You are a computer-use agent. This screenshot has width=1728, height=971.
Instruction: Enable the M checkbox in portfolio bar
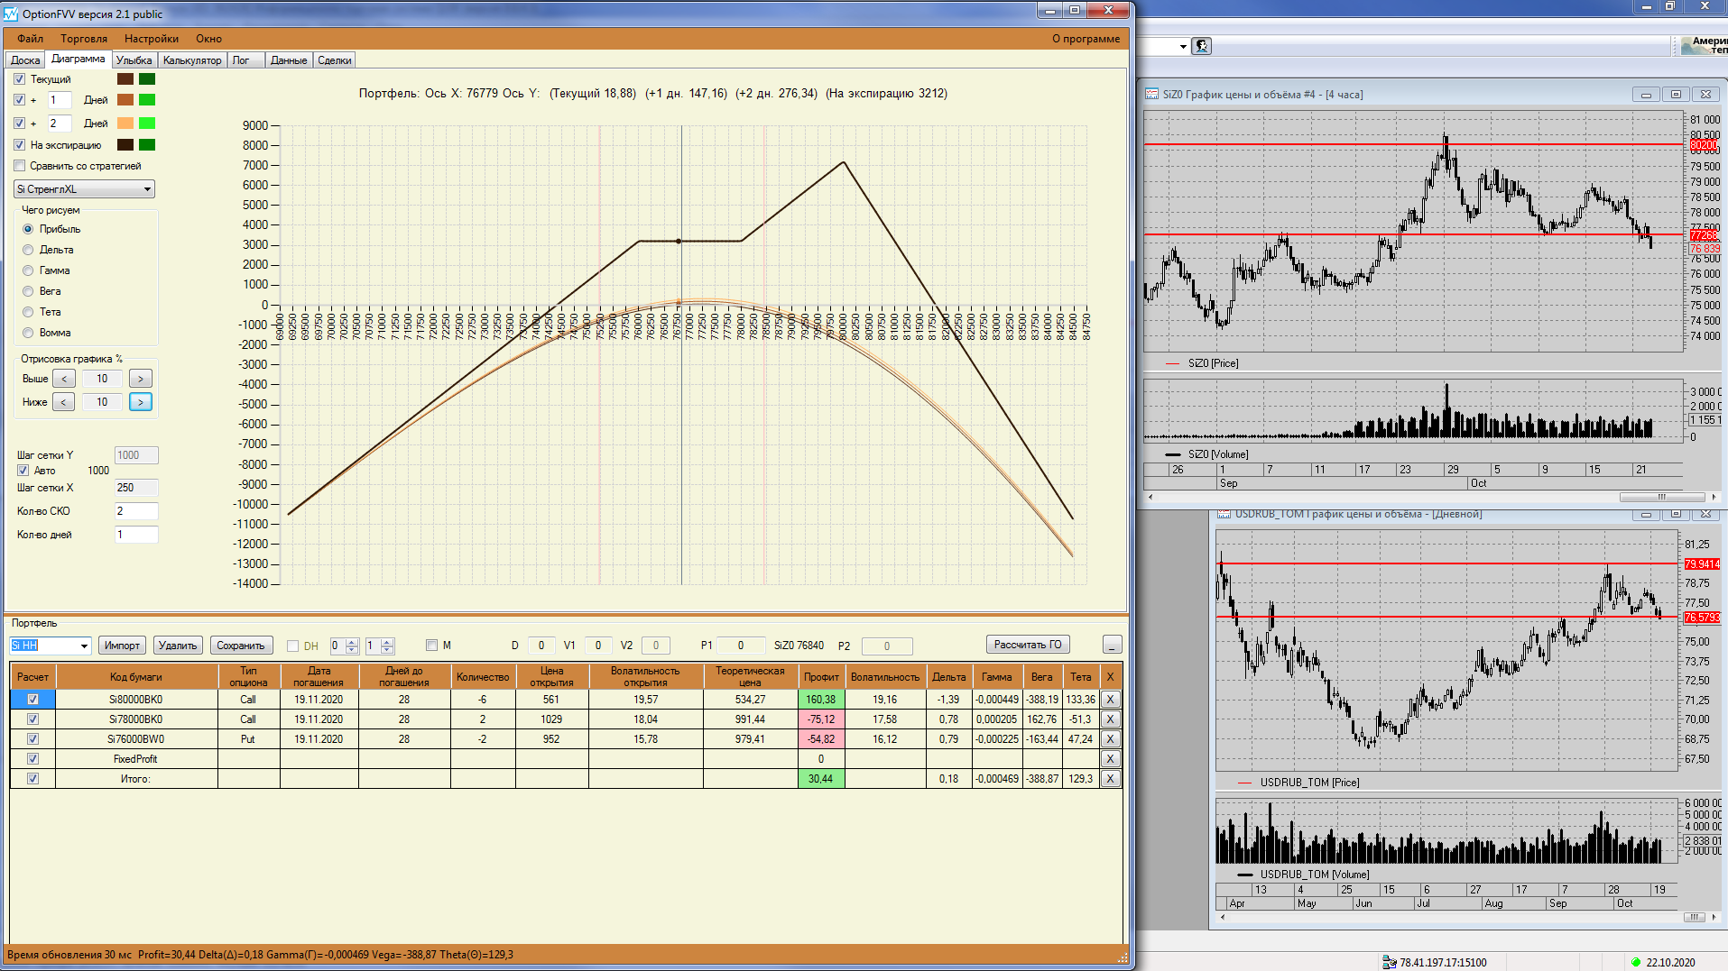(431, 646)
